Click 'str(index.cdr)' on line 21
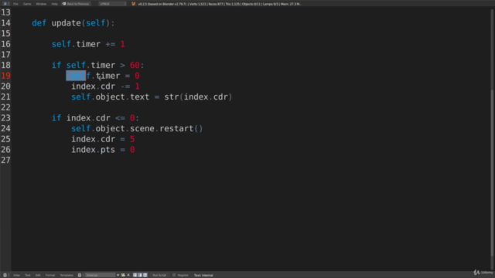Image resolution: width=495 pixels, height=278 pixels. point(198,97)
